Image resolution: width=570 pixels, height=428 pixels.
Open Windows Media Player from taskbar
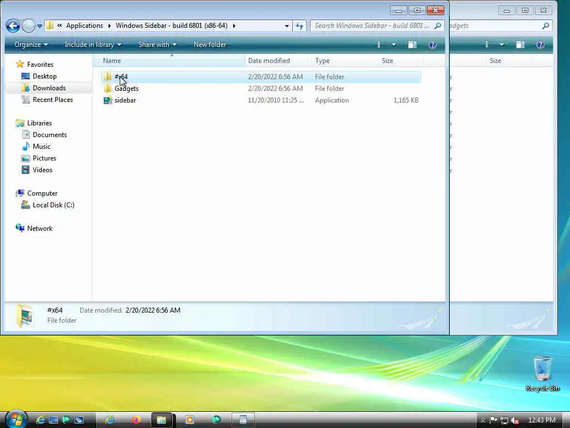pos(189,420)
